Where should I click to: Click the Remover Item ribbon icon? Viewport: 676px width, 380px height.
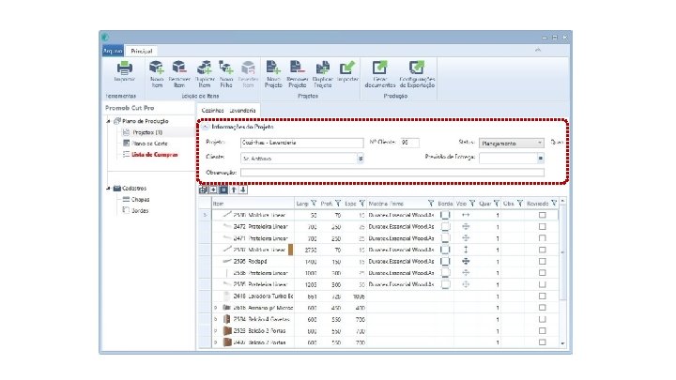point(179,68)
